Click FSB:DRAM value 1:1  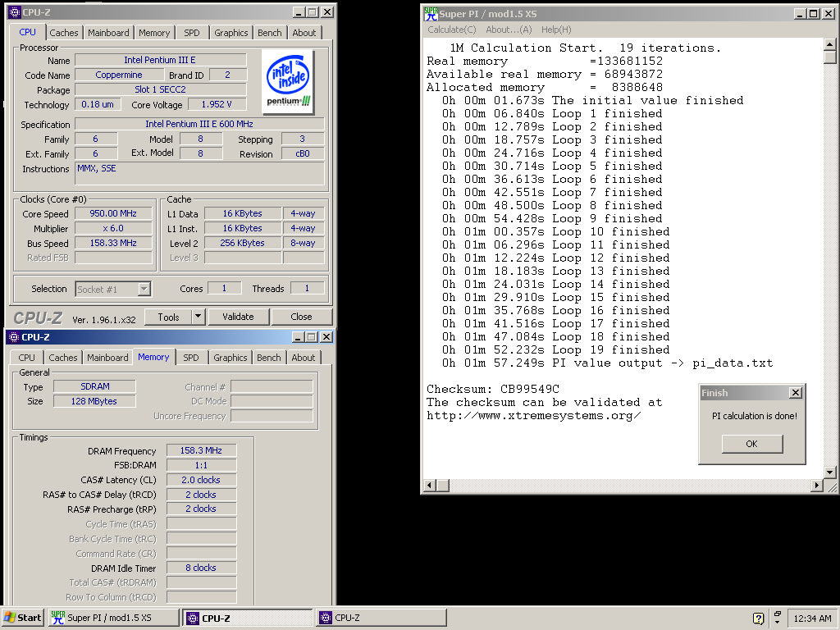[x=201, y=465]
